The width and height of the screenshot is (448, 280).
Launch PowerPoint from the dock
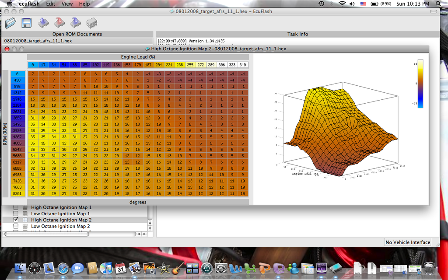pos(265,268)
